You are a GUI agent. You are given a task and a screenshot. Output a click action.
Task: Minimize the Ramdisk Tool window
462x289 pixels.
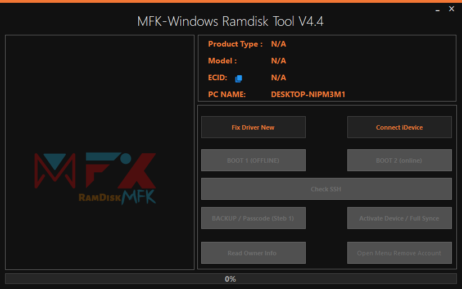pyautogui.click(x=437, y=10)
